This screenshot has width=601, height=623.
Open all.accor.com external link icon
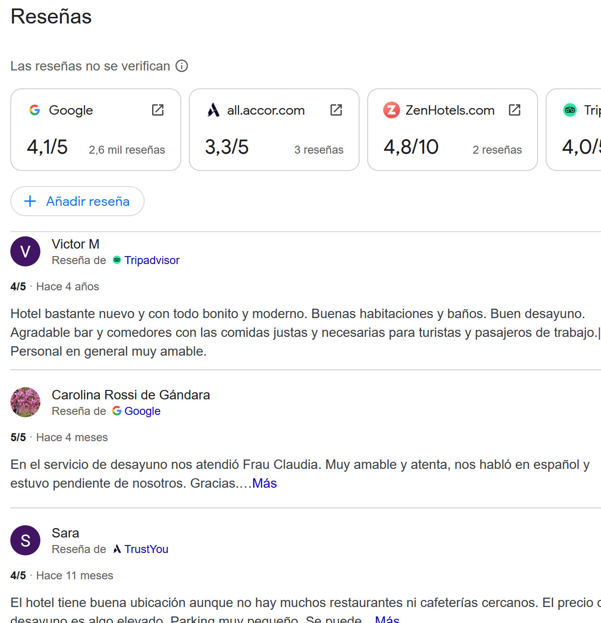coord(336,110)
